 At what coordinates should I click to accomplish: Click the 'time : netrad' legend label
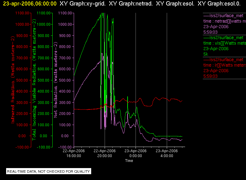click(x=225, y=21)
